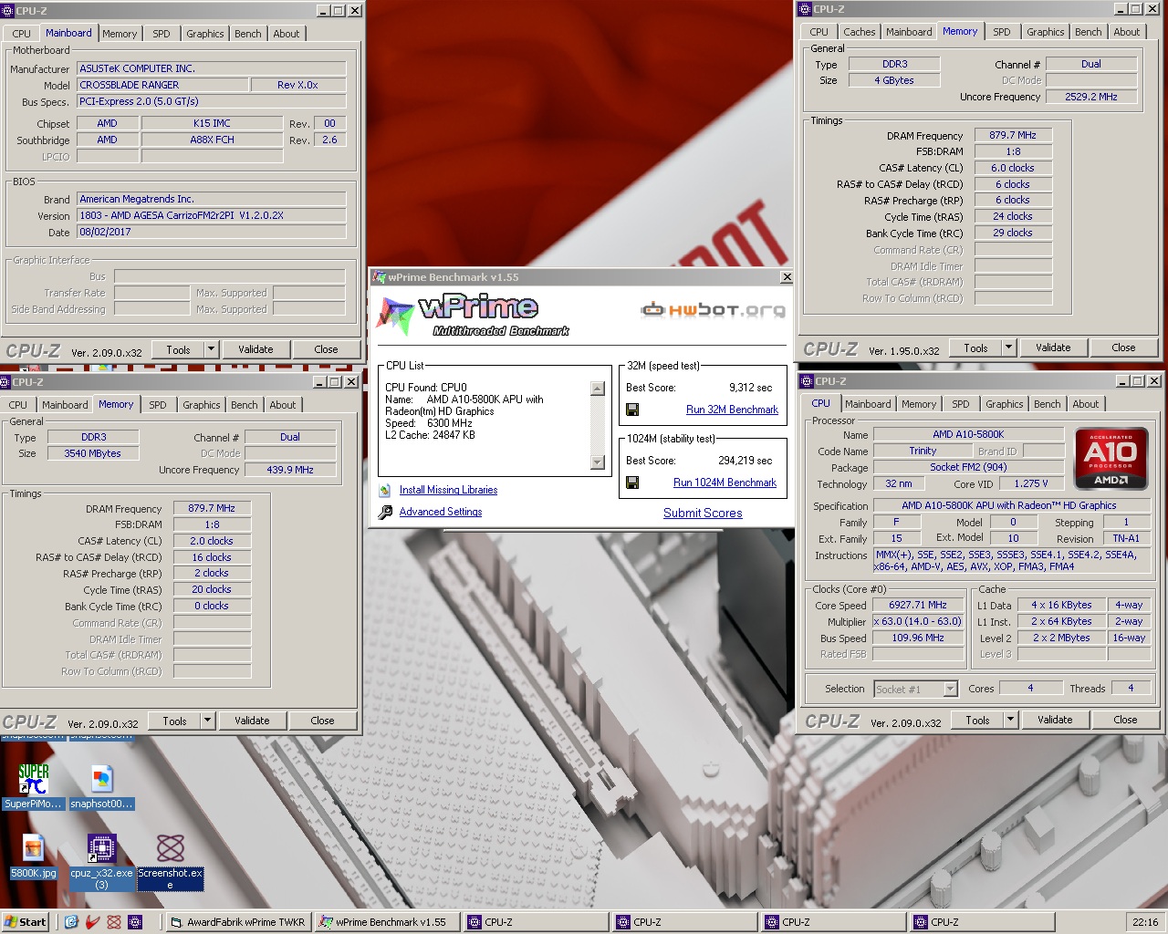Click the wPrime logo graphic
This screenshot has height=934, width=1168.
click(473, 315)
